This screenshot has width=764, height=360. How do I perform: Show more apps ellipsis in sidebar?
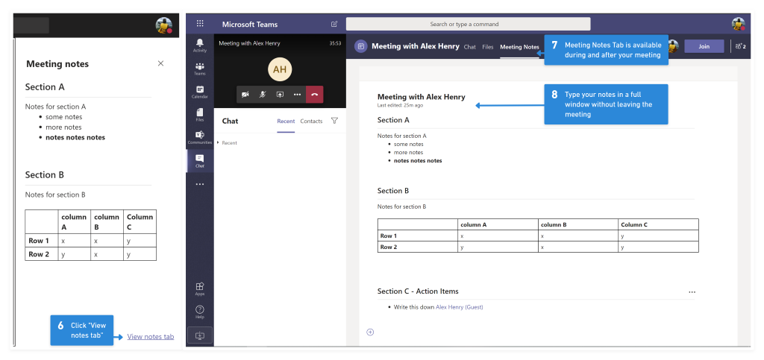(x=200, y=184)
